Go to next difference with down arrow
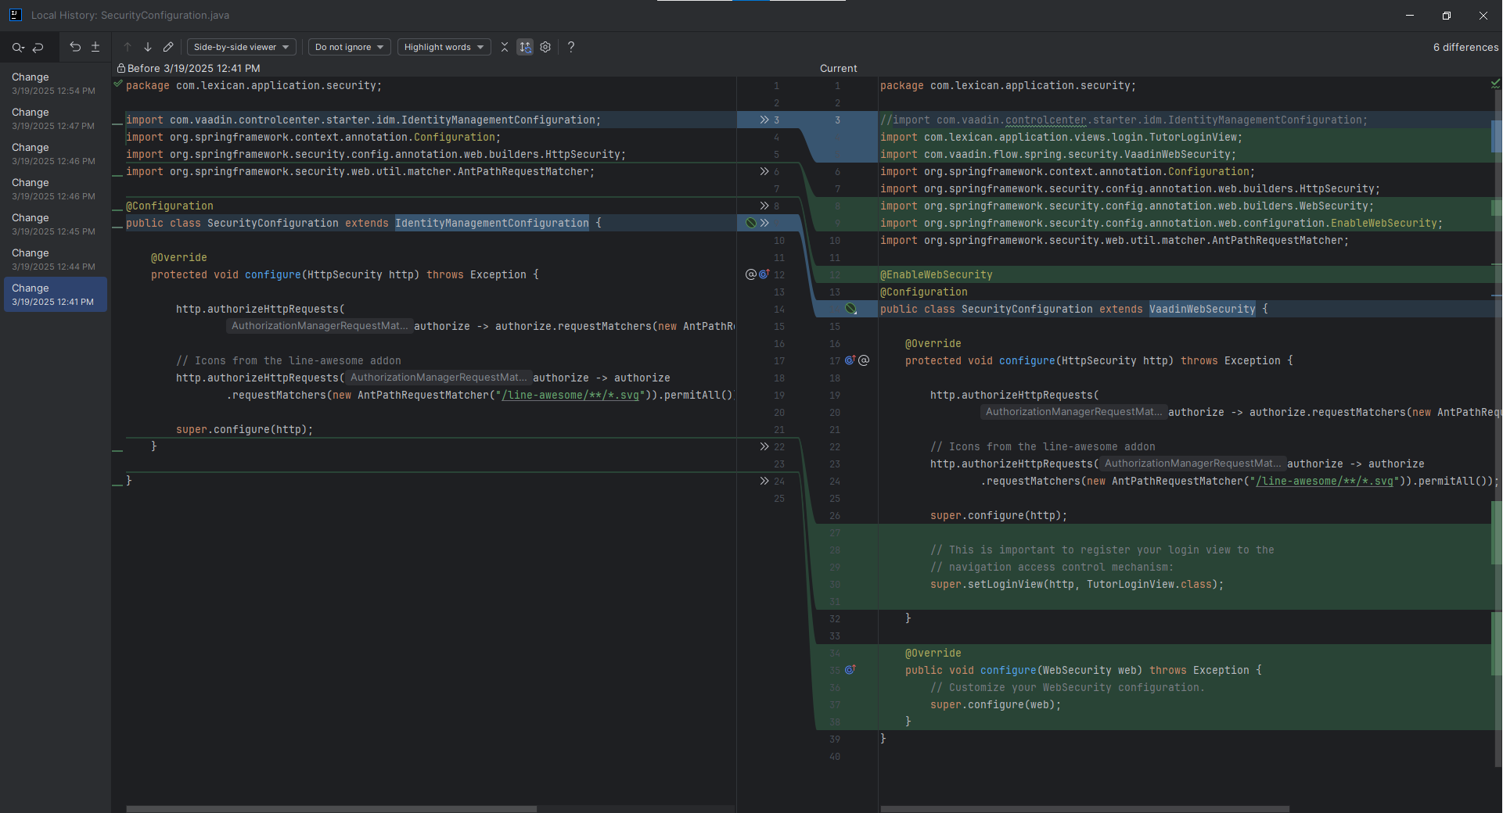 point(148,47)
